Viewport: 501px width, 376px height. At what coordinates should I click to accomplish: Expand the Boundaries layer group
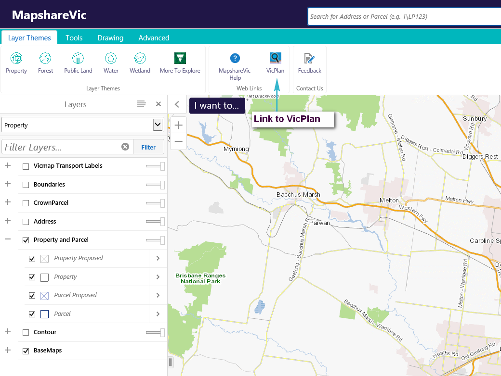(x=8, y=184)
